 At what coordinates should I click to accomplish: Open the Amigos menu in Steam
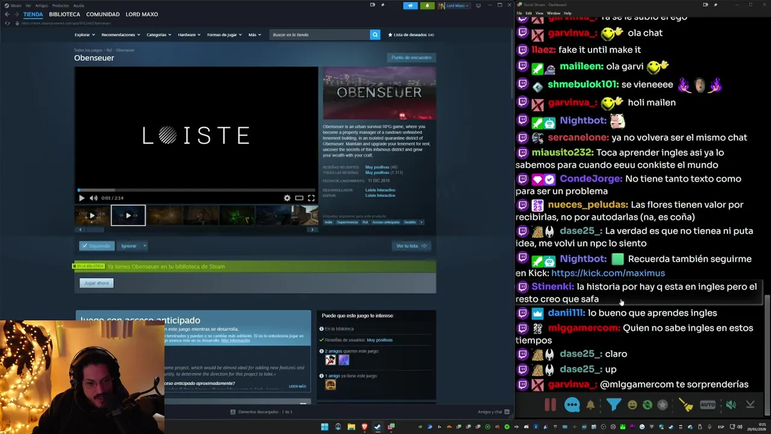click(x=42, y=5)
